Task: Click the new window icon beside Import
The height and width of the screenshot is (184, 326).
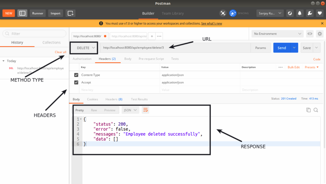Action: [70, 13]
